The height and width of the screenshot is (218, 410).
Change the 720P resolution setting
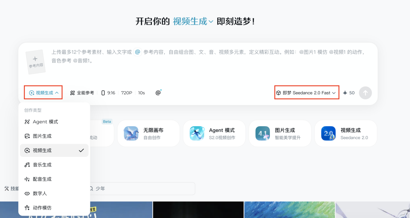click(x=126, y=93)
